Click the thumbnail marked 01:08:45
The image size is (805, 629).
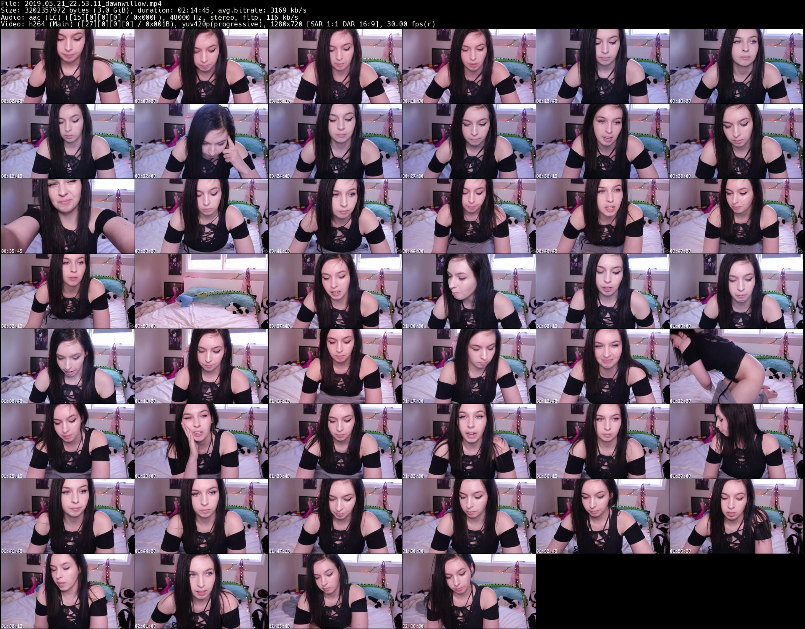[68, 366]
